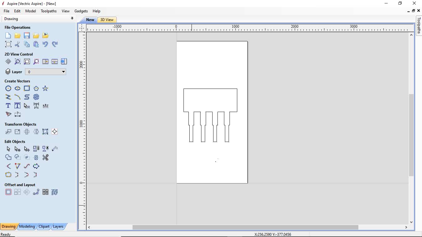Select the Auto Layout Text in box tool

pos(18,106)
